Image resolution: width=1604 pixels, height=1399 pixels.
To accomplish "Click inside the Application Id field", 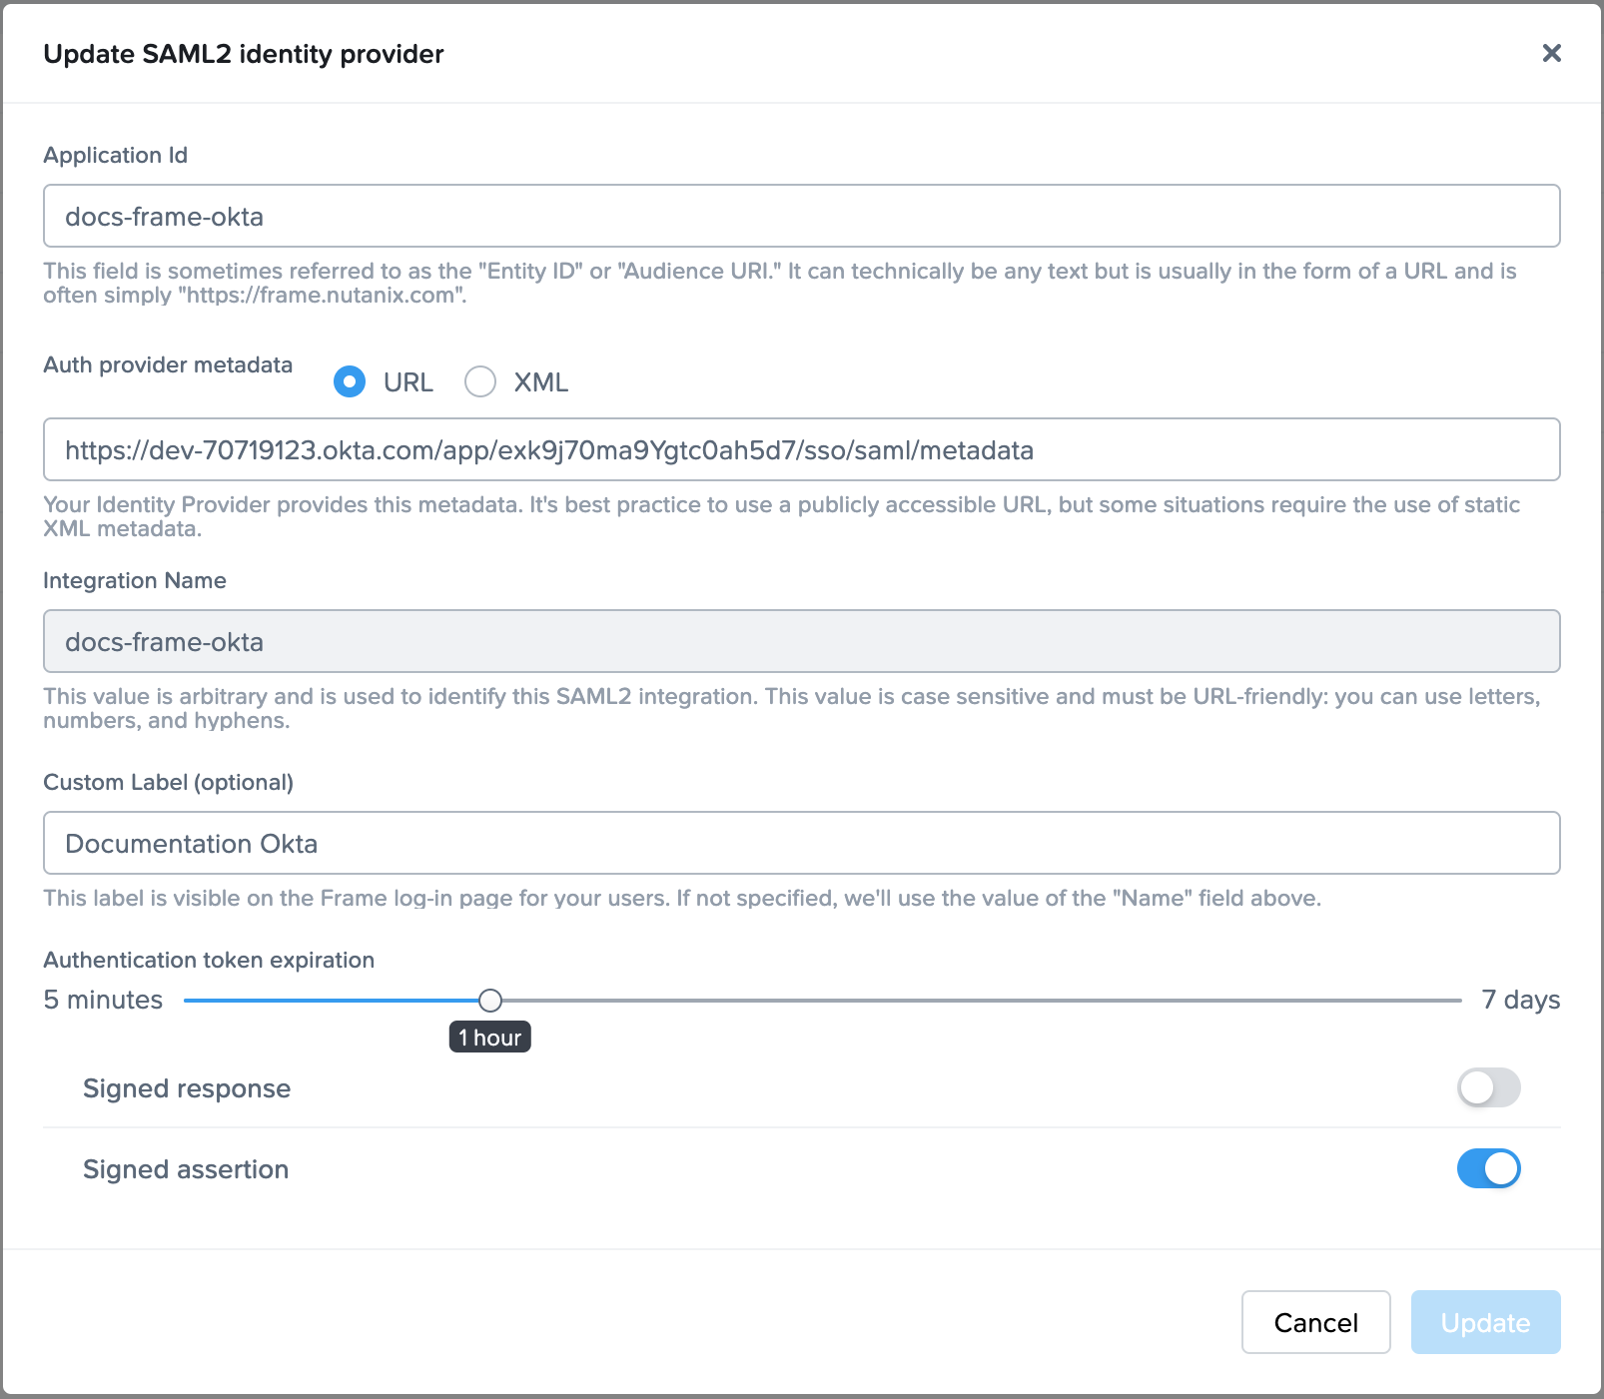I will click(x=799, y=216).
